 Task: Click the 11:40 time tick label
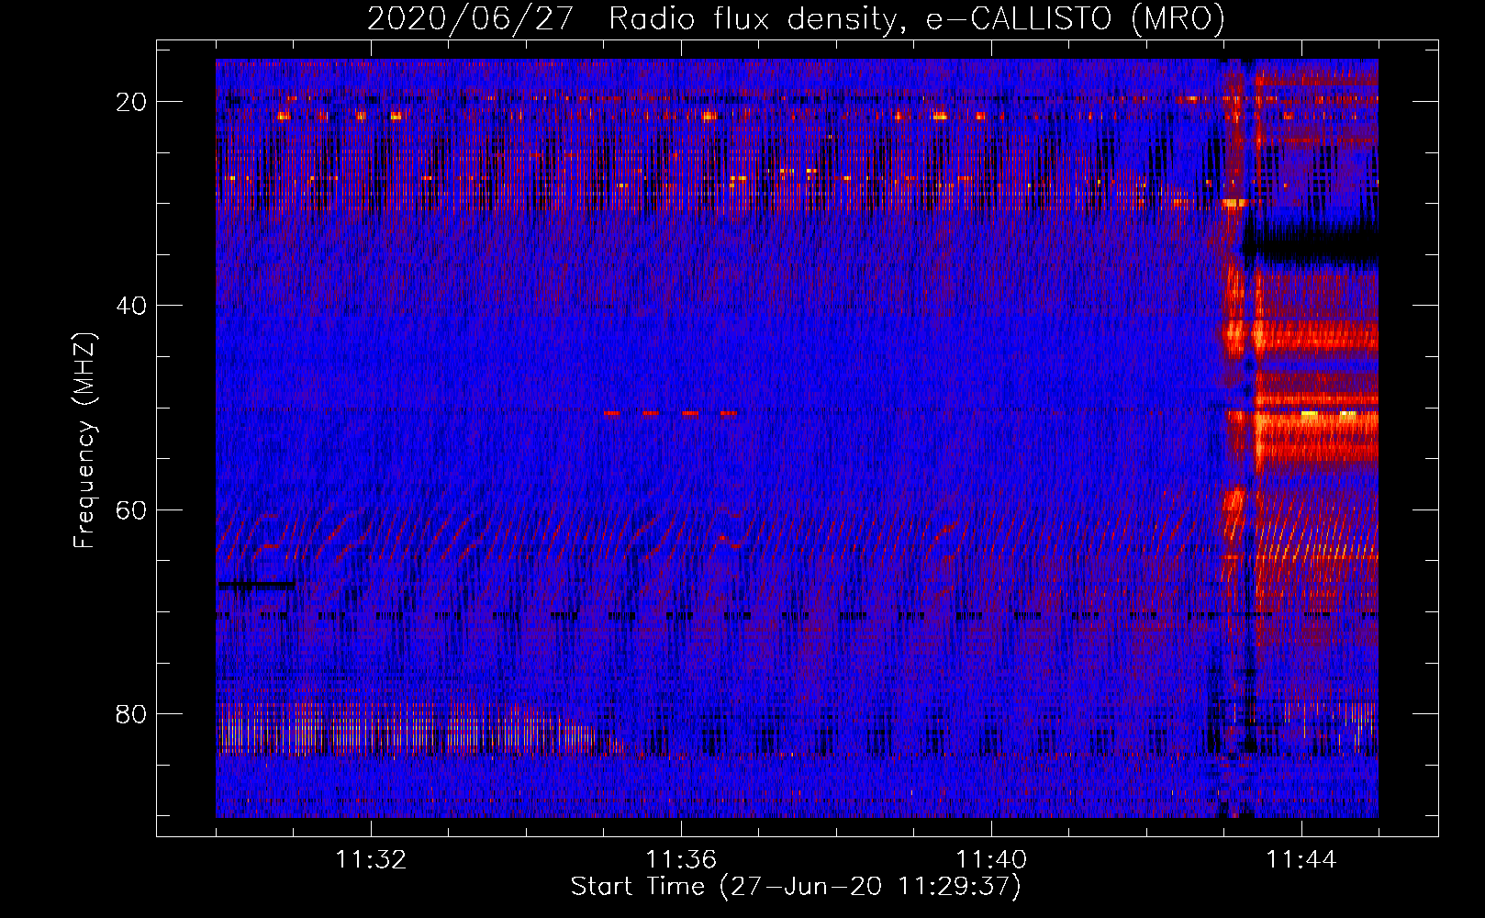point(991,860)
